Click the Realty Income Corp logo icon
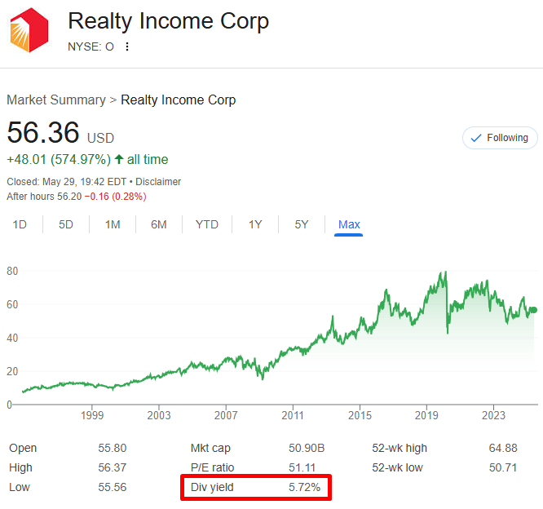Viewport: 543px width, 509px height. click(x=30, y=29)
